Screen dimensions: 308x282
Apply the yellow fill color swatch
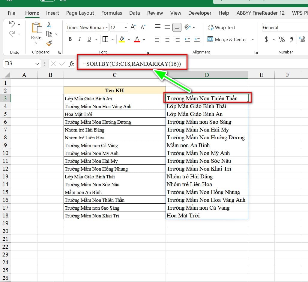122,39
